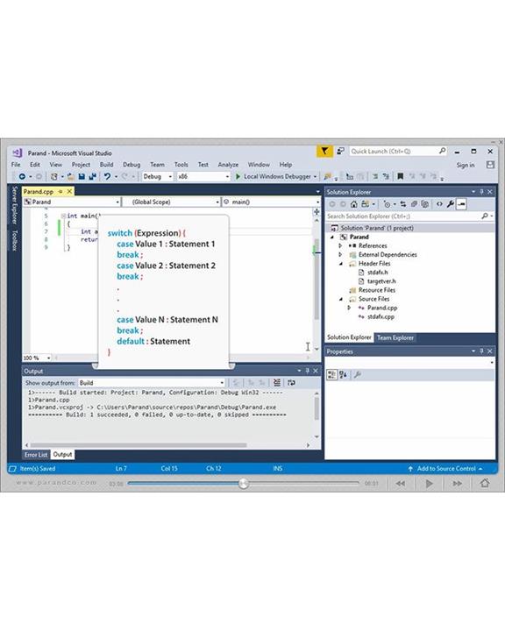Toggle Categorized view in Properties panel
Viewport: 505px width, 631px height.
click(x=331, y=375)
